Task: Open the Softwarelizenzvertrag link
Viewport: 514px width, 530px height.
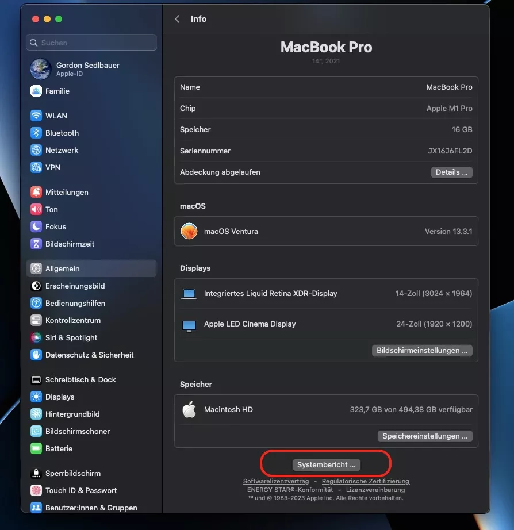Action: point(276,481)
